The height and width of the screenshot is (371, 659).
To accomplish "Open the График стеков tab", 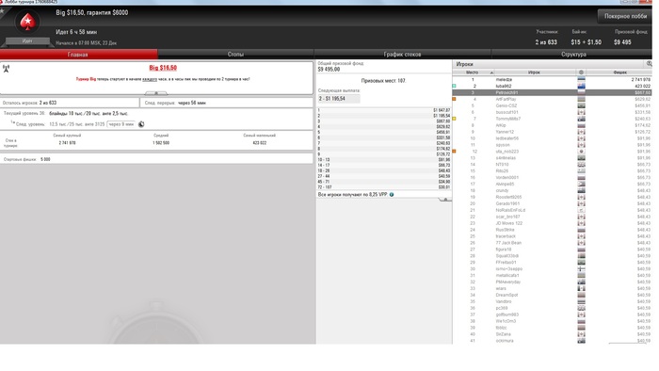I will 402,55.
